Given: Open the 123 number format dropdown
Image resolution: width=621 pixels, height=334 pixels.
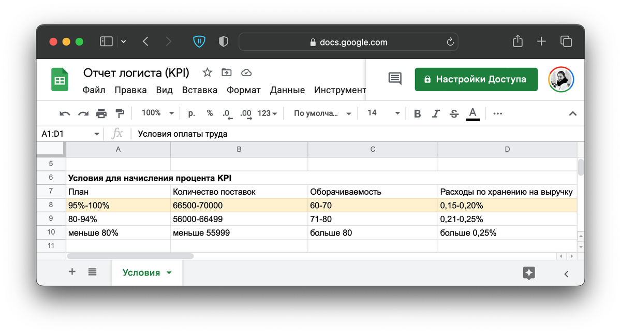Looking at the screenshot, I should click(267, 113).
